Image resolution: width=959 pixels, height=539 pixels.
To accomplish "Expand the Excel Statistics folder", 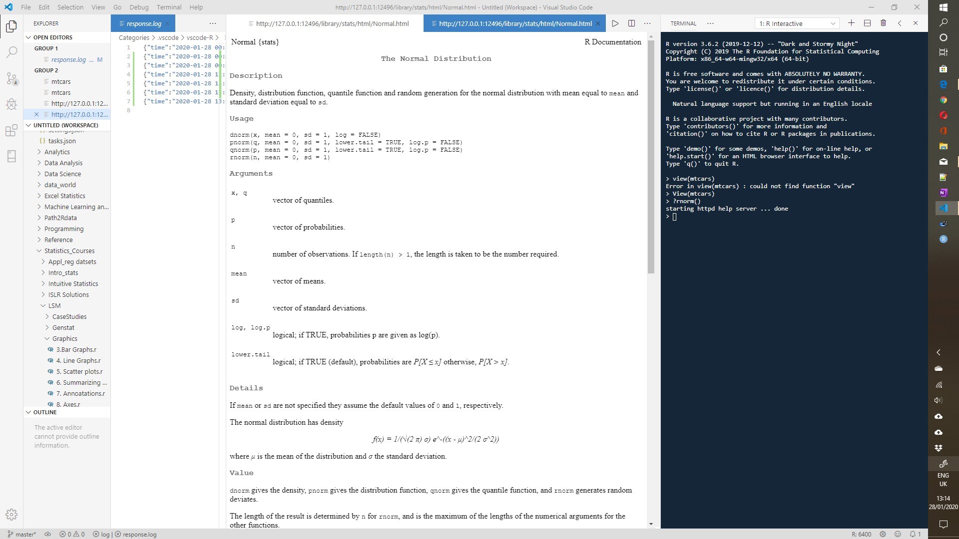I will pyautogui.click(x=65, y=196).
